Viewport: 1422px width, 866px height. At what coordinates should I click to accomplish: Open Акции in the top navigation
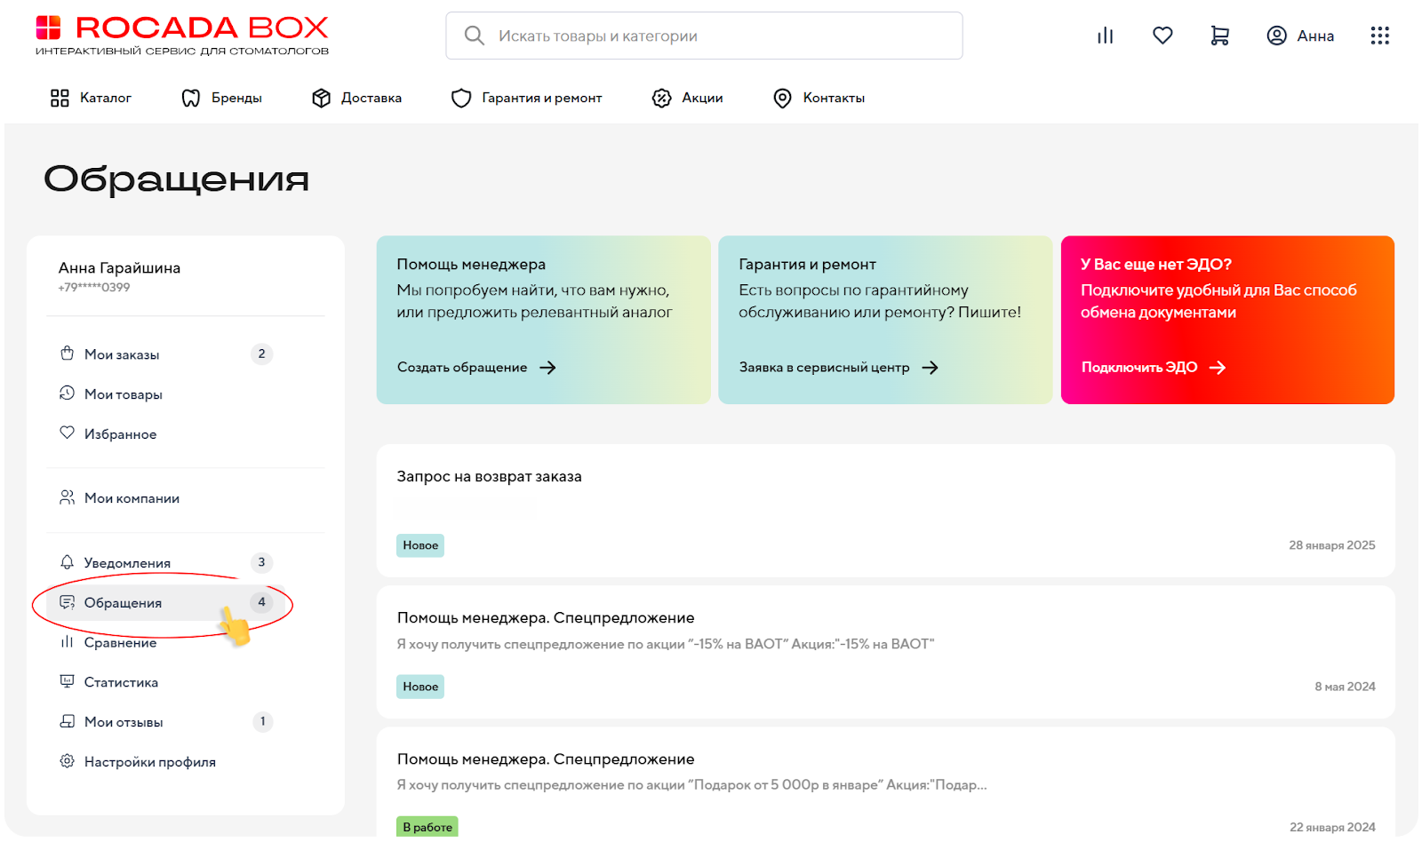[x=702, y=98]
